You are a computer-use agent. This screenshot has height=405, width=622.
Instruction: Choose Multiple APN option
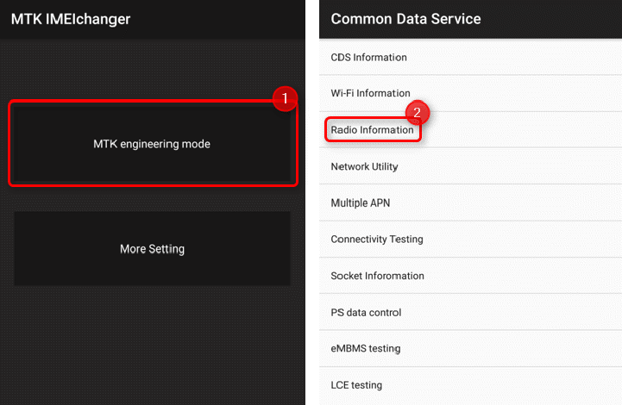point(470,202)
